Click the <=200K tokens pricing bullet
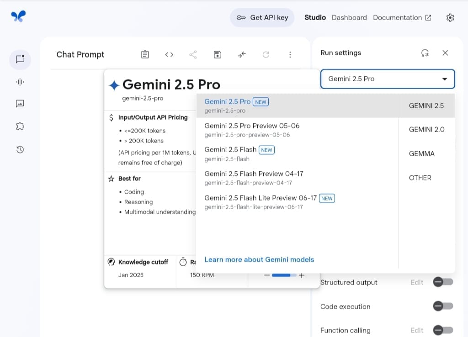This screenshot has height=337, width=468. [145, 131]
